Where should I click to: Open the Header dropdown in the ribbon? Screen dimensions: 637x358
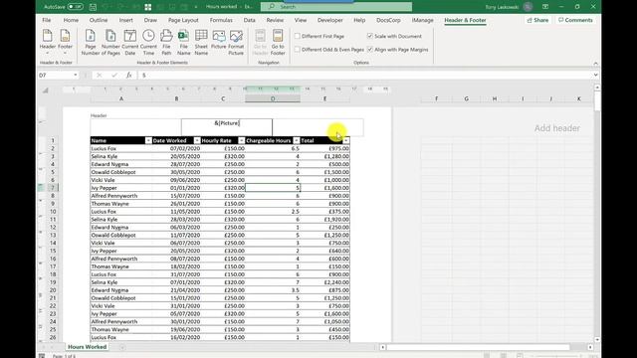click(x=47, y=42)
